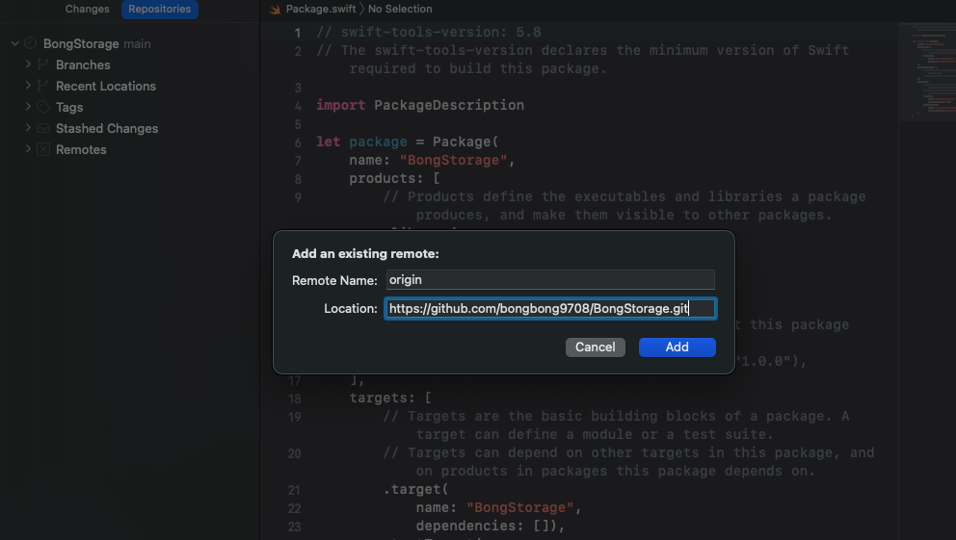956x540 pixels.
Task: Select the Tags row
Action: pyautogui.click(x=130, y=107)
